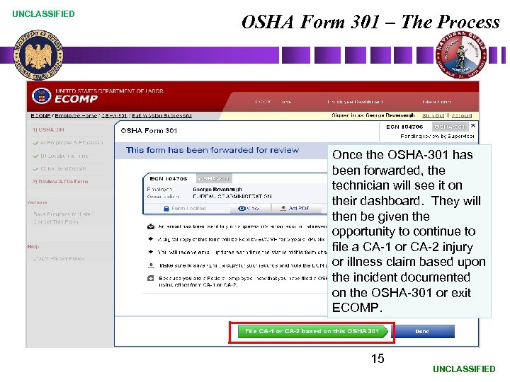Click National Guard Bureau seal on slide

38,54
